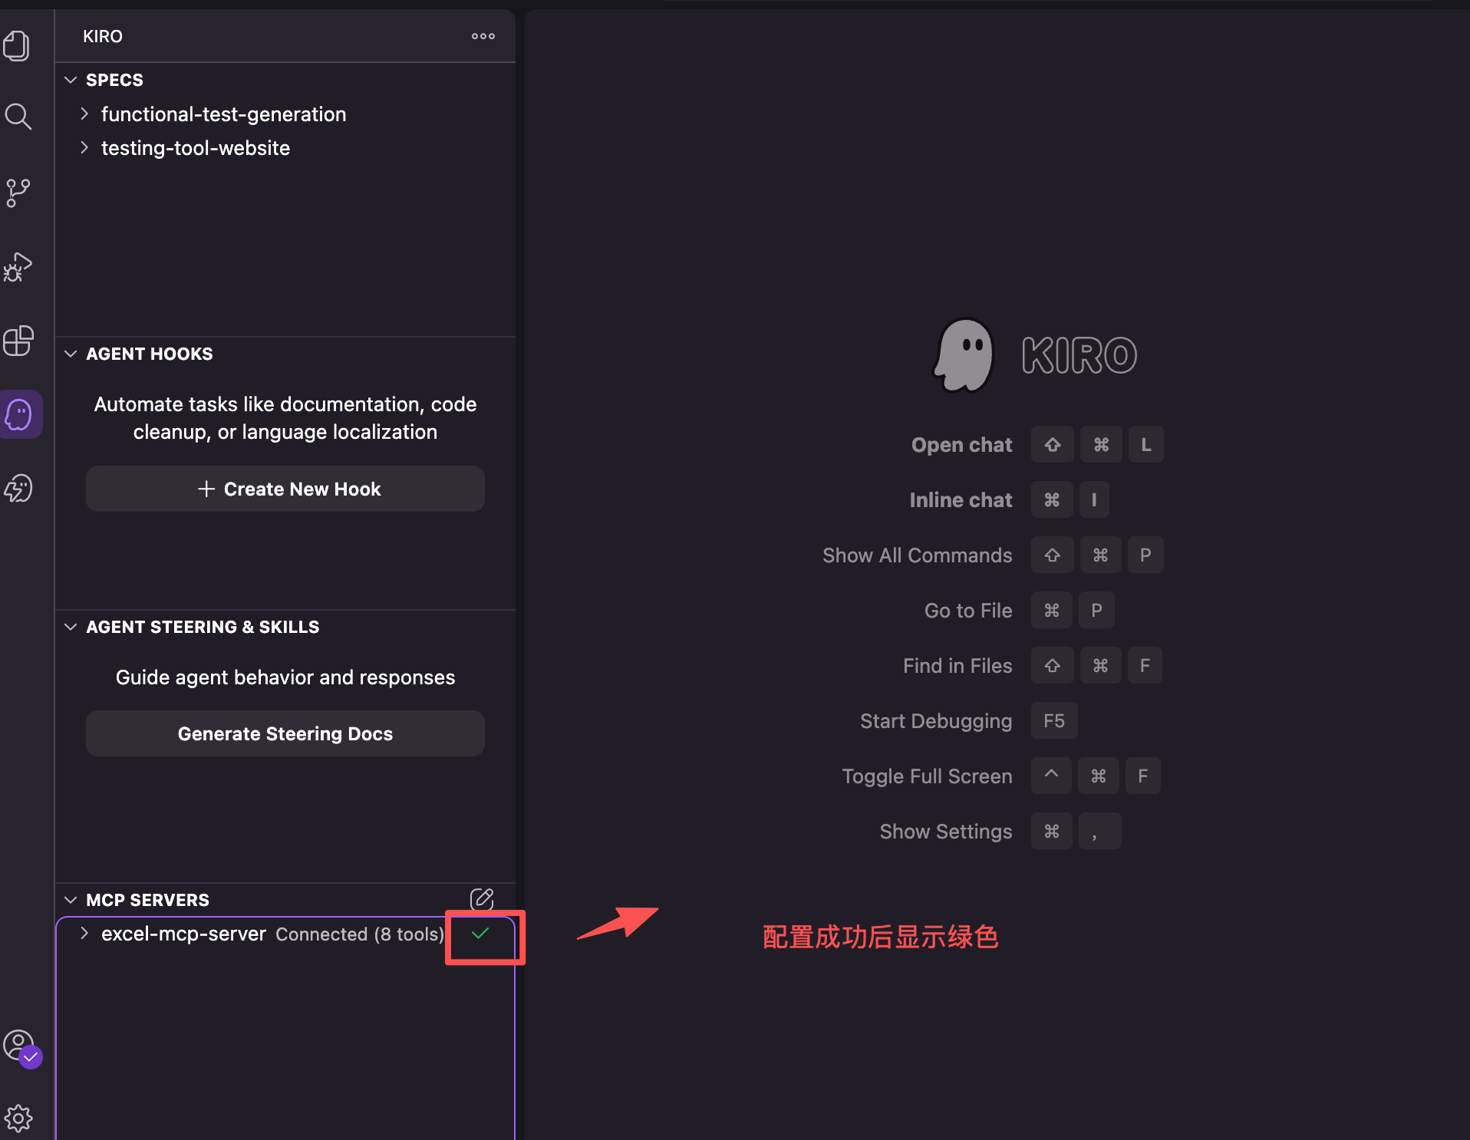The image size is (1470, 1140).
Task: Click the AGENT STEERING & SKILLS header label
Action: 203,627
